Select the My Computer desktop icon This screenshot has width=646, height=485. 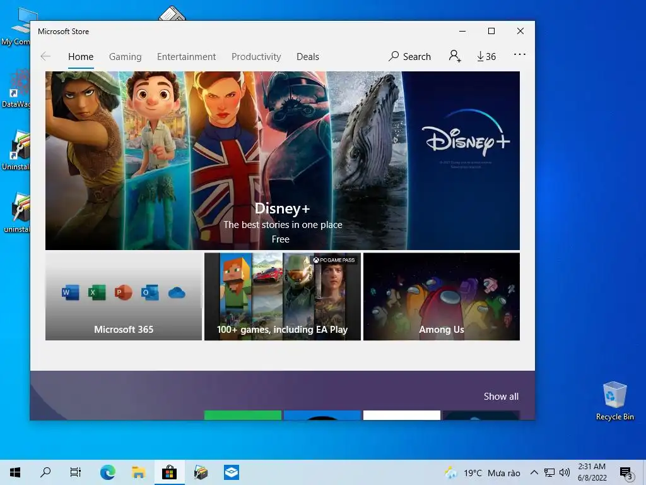[x=16, y=27]
